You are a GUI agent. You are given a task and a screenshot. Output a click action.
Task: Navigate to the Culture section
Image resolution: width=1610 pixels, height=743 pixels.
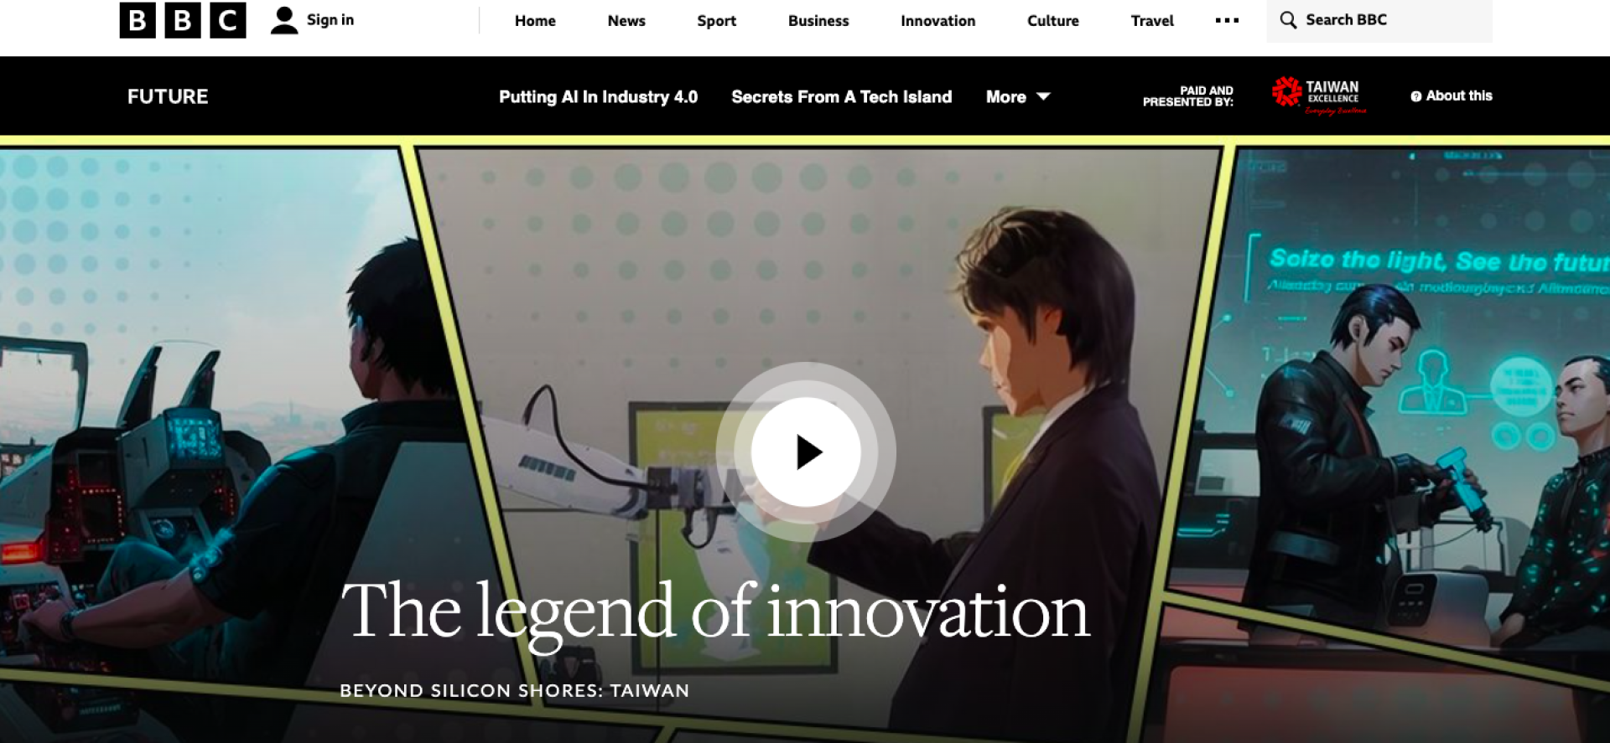point(1053,21)
